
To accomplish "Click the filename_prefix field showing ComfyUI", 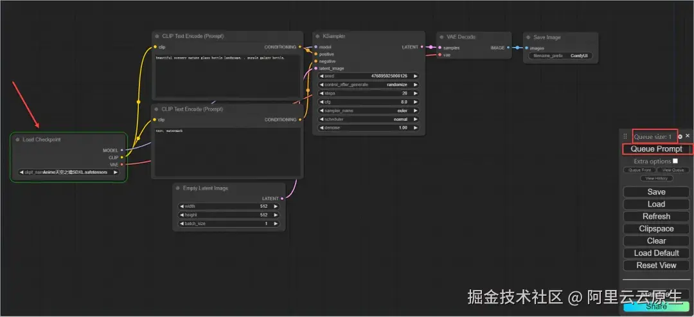I will click(x=560, y=56).
